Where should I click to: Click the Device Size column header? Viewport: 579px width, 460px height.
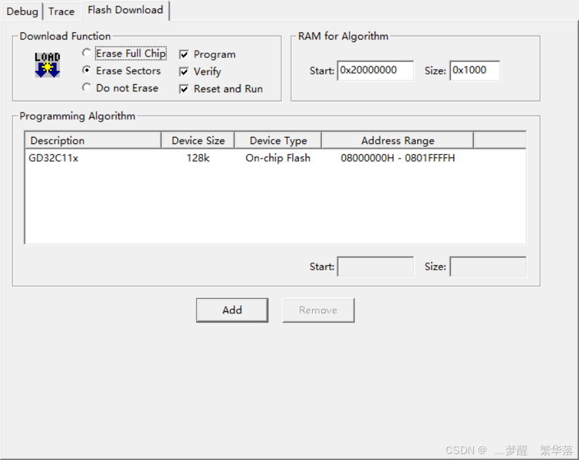pos(198,141)
